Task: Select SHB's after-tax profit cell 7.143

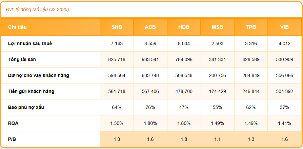Action: [117, 43]
